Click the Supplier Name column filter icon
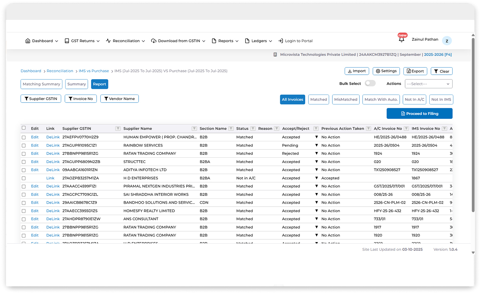The height and width of the screenshot is (293, 481). click(194, 128)
